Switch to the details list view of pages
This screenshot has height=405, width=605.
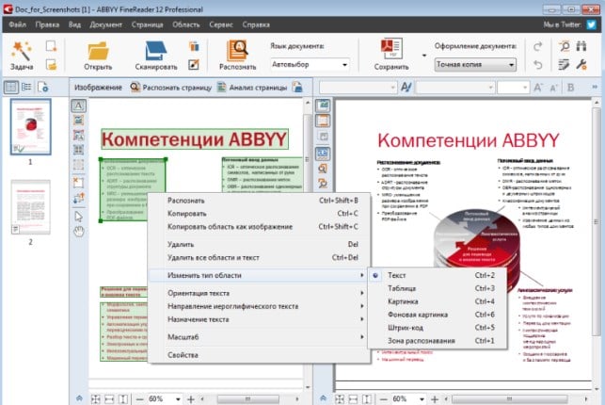pos(26,88)
